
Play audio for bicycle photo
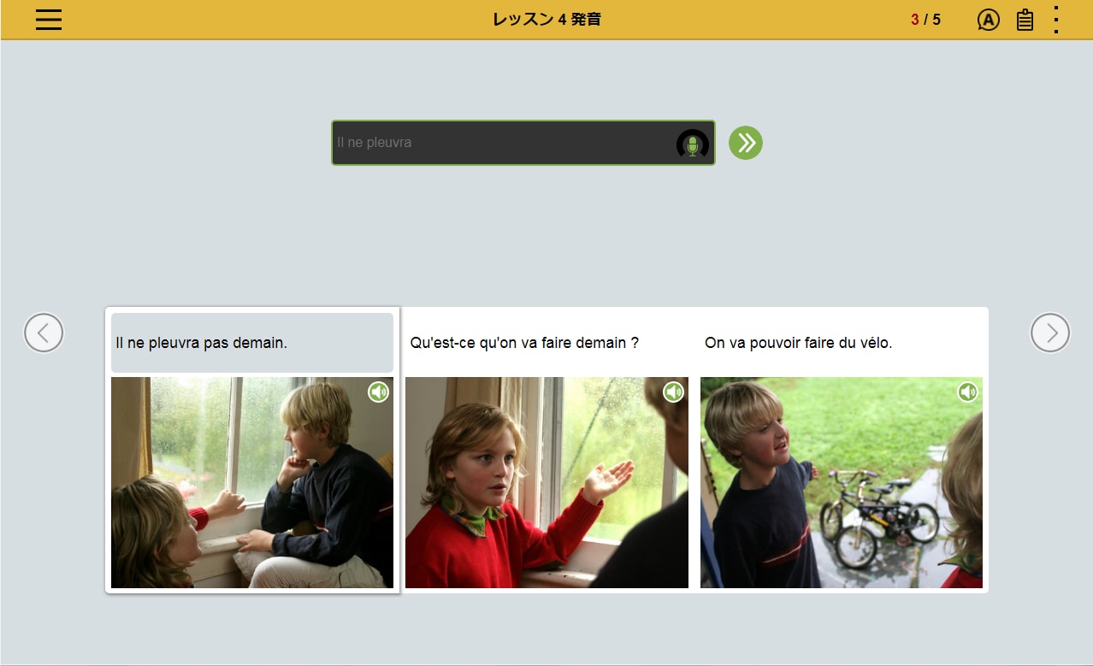click(967, 392)
